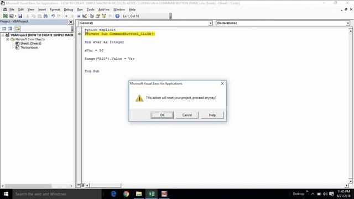Click View Code icon in Project panel
This screenshot has width=354, height=199.
[4, 29]
